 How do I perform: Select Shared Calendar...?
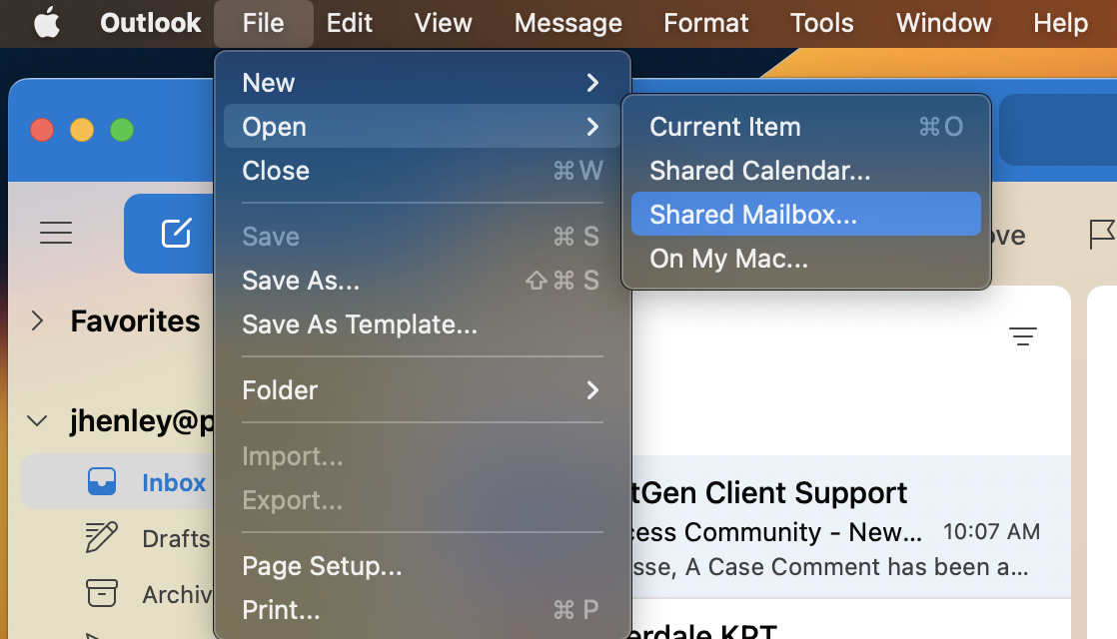[x=805, y=171]
